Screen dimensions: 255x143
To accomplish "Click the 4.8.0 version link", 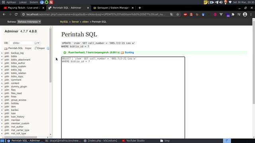I will tap(33, 31).
